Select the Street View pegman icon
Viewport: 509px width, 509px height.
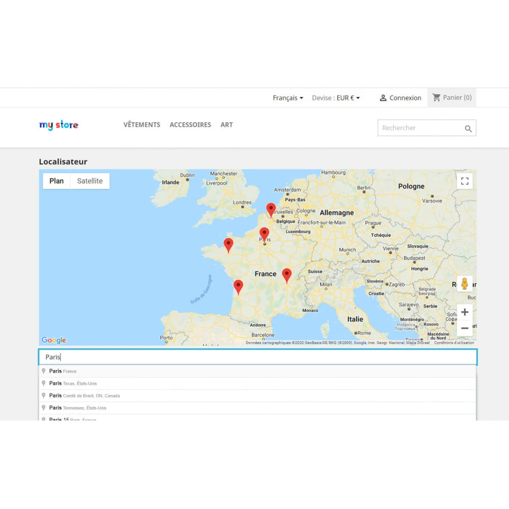pyautogui.click(x=465, y=284)
